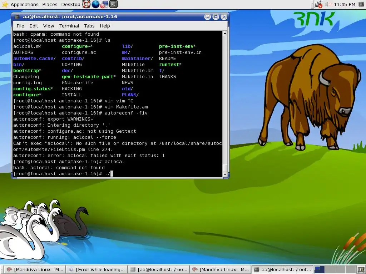Open the terminal Edit menu
This screenshot has width=366, height=274.
point(34,26)
